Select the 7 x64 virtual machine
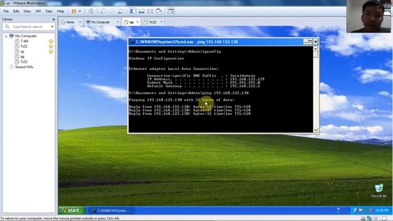Image resolution: width=393 pixels, height=221 pixels. pos(25,41)
